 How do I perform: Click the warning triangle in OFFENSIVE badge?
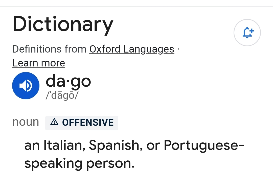(x=54, y=122)
